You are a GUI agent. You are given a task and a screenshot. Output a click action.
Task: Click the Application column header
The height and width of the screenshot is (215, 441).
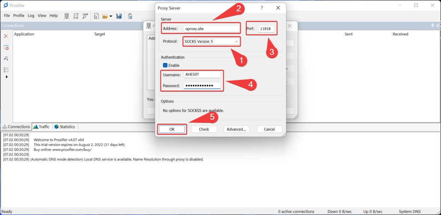pos(24,34)
